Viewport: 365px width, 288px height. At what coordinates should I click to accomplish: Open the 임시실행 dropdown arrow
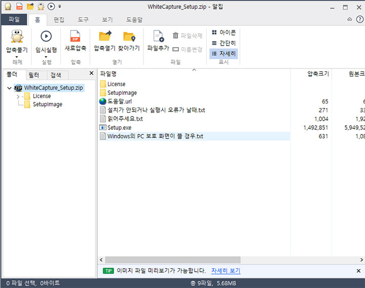[x=46, y=57]
